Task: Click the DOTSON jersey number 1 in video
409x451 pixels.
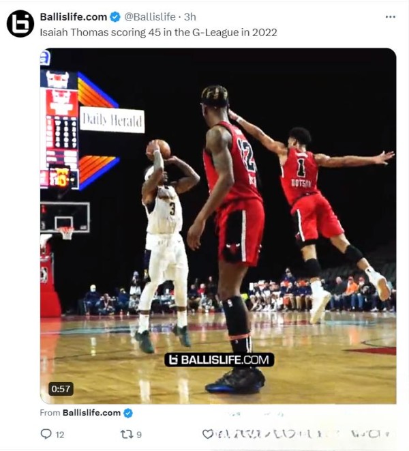Action: click(301, 169)
